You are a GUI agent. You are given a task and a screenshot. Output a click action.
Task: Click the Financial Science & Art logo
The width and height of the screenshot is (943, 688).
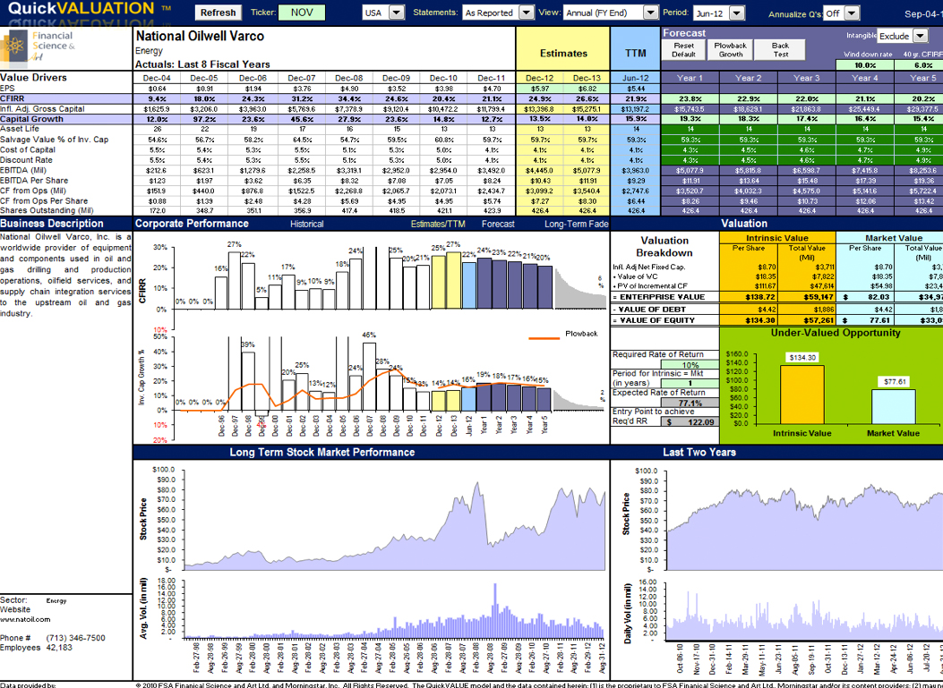38,47
